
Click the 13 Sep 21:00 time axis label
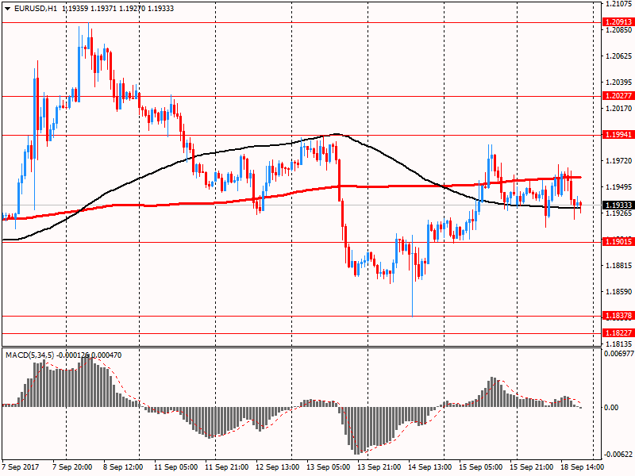[x=379, y=466]
